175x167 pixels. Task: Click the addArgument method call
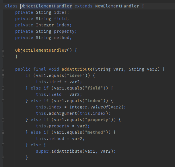pyautogui.click(x=63, y=113)
